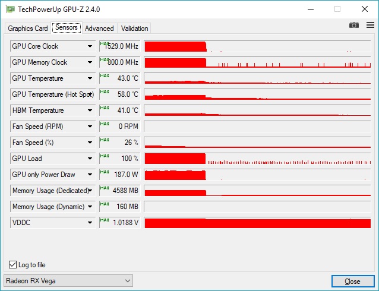The image size is (379, 291).
Task: Click the 0 RPM fan speed value
Action: 119,126
